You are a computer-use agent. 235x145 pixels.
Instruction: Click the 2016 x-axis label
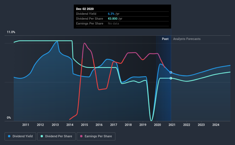pos(99,125)
